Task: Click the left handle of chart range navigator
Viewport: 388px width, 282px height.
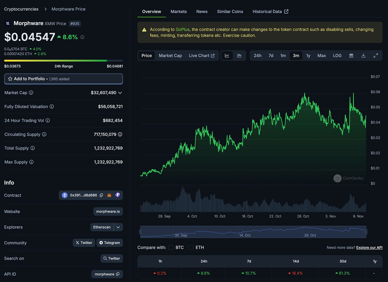Action: [140, 232]
